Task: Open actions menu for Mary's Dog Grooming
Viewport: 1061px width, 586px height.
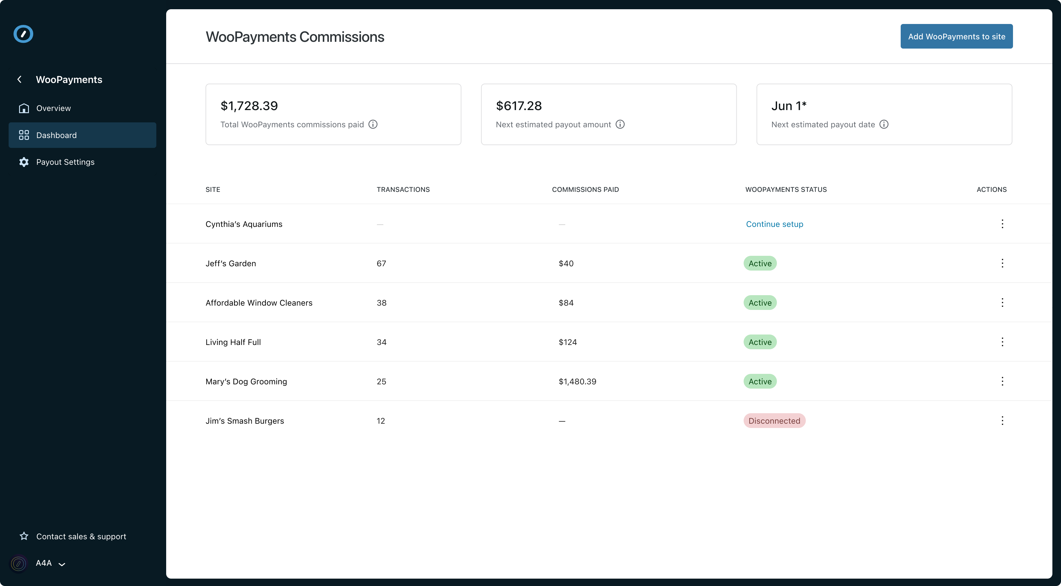Action: (x=1002, y=382)
